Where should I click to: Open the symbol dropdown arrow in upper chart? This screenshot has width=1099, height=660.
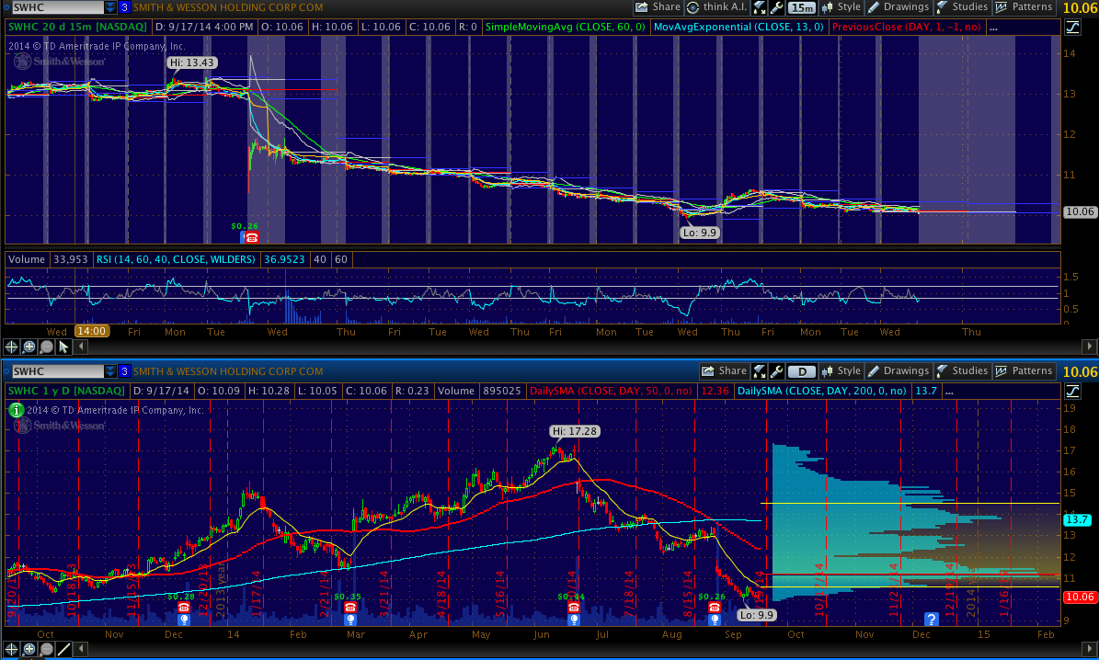tap(110, 7)
